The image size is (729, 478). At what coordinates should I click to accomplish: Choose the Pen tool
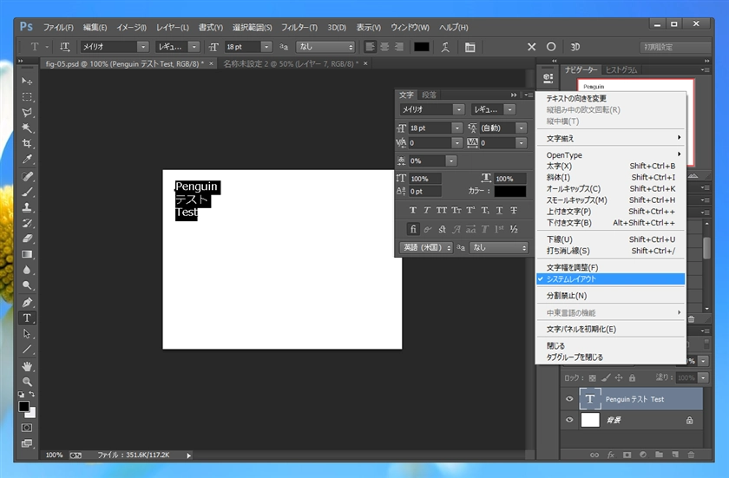point(27,302)
